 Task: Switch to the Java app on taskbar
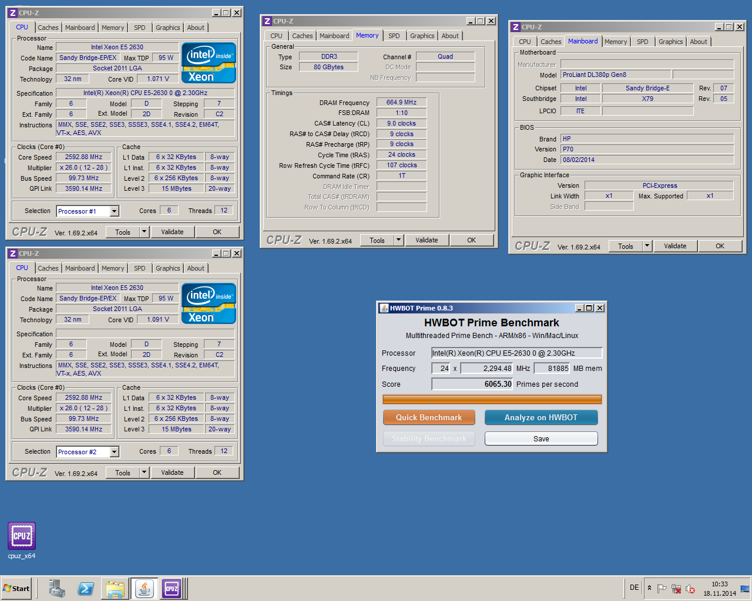144,588
